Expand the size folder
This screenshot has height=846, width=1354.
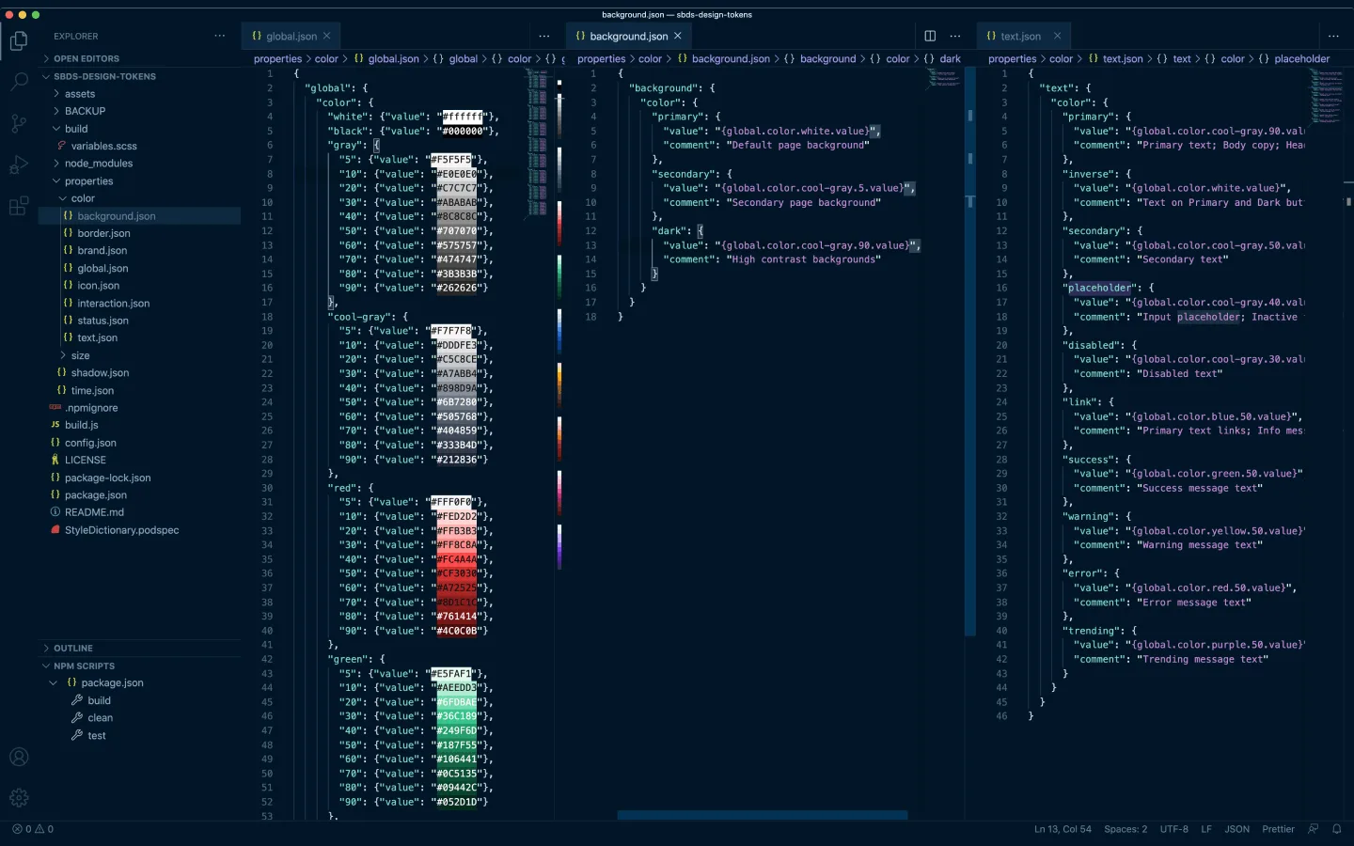point(80,355)
